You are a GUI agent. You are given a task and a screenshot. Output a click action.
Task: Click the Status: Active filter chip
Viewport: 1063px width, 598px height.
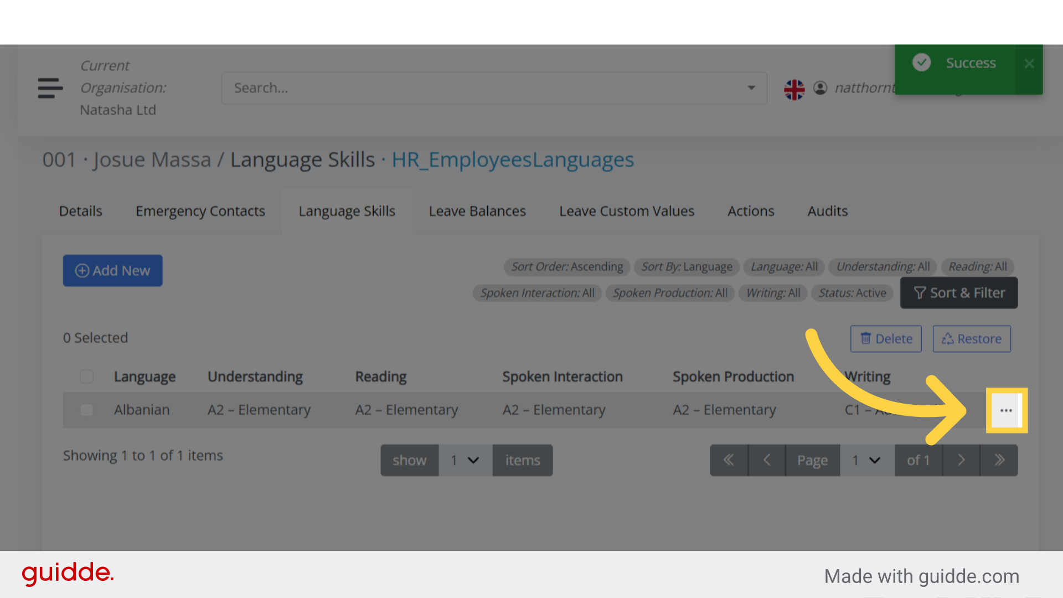point(852,293)
